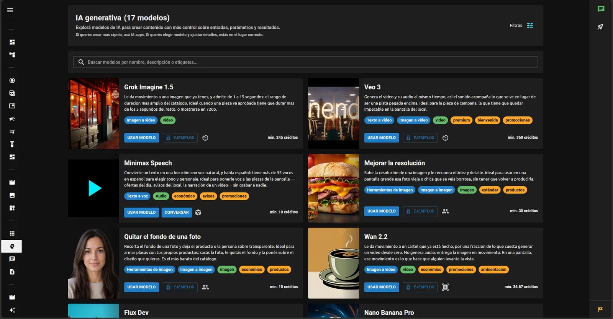Play the Minimax Speech audio preview
Image resolution: width=613 pixels, height=319 pixels.
tap(95, 188)
